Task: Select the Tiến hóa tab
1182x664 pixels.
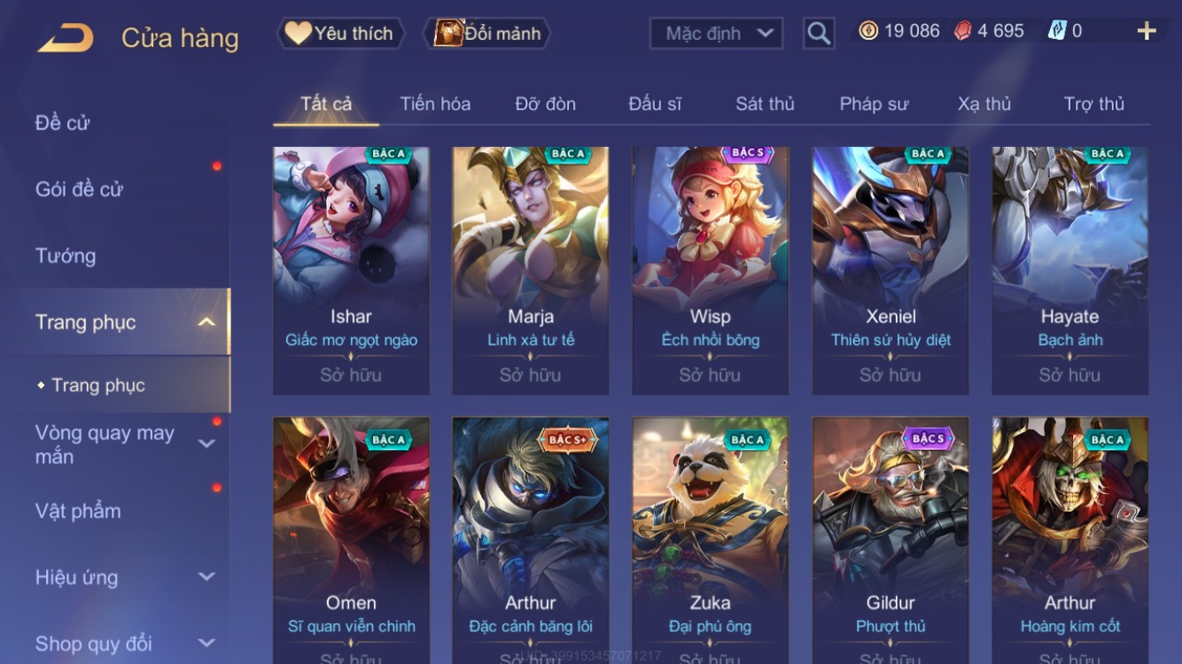Action: pos(435,104)
